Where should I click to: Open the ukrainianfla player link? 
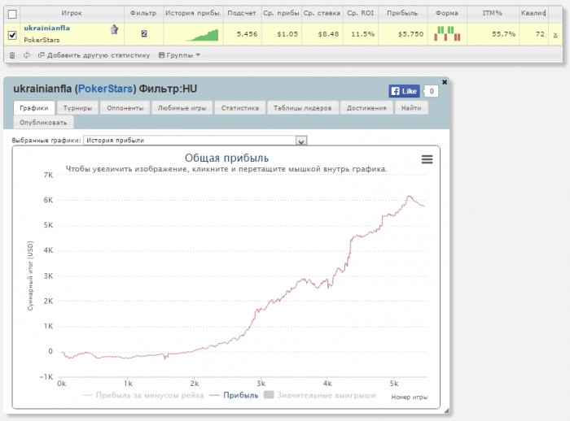47,28
